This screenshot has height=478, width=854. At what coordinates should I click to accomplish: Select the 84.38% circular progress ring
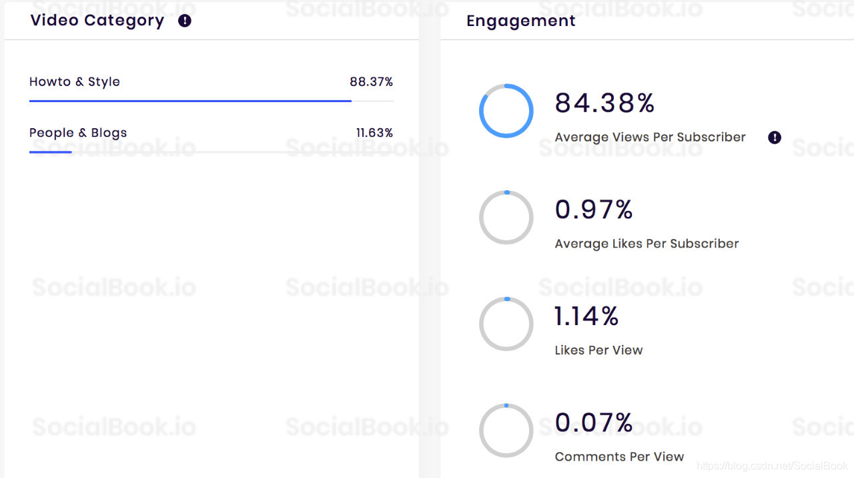coord(506,111)
